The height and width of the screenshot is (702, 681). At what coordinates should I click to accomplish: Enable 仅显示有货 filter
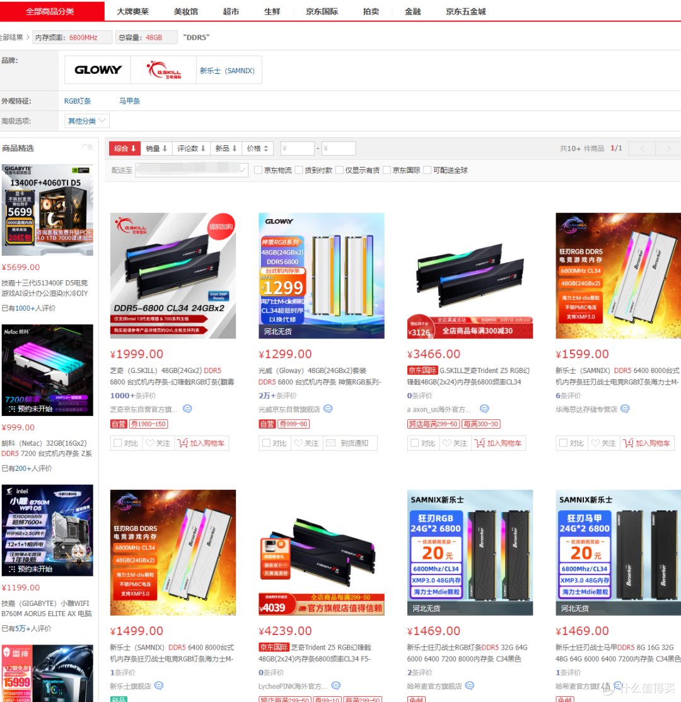[x=339, y=170]
